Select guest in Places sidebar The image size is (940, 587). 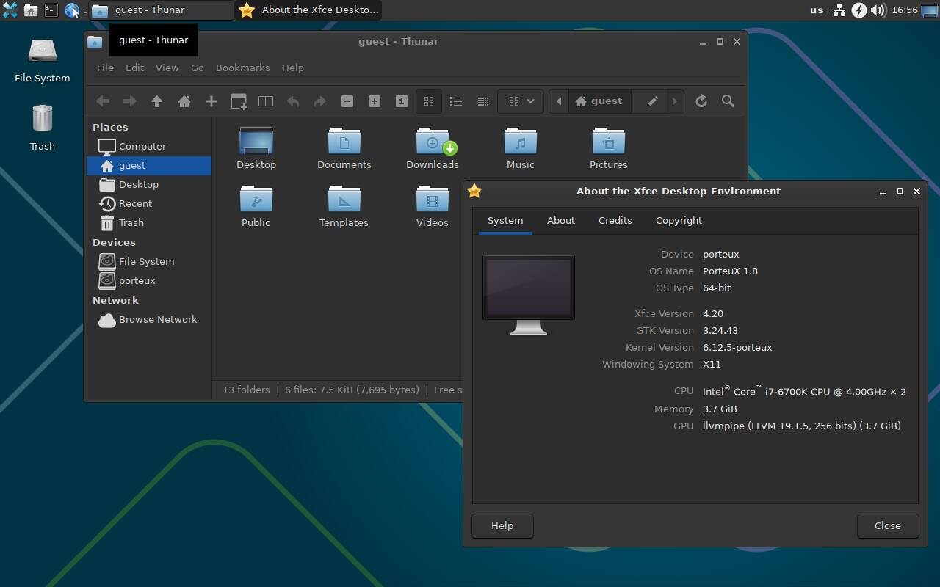[149, 165]
